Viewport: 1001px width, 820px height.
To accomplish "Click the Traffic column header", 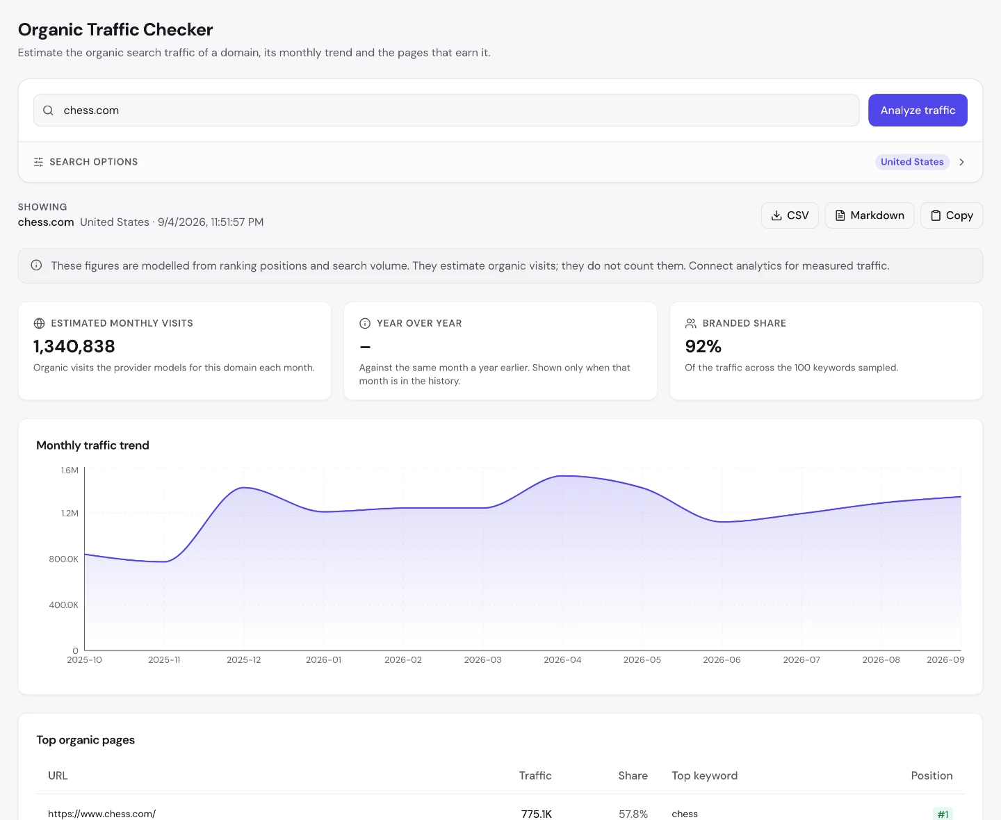I will pyautogui.click(x=535, y=776).
